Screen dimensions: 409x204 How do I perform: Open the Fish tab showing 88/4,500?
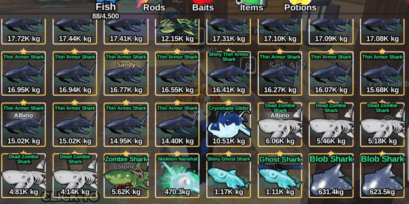[106, 10]
